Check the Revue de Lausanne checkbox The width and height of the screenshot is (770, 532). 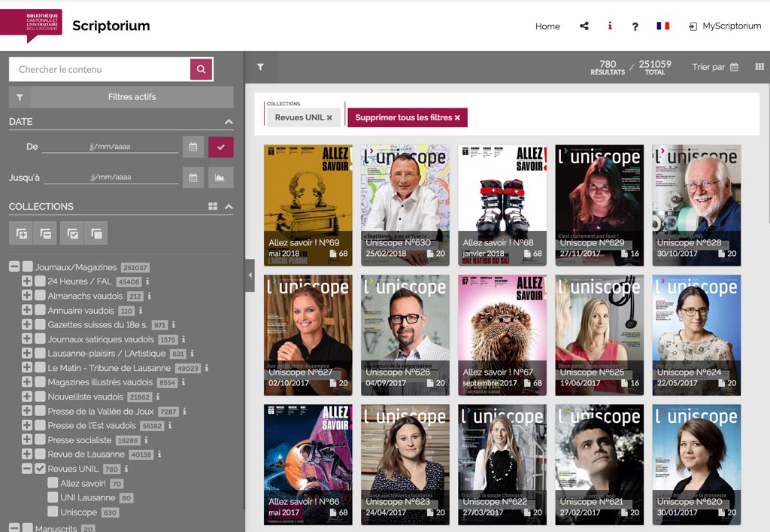(x=41, y=454)
